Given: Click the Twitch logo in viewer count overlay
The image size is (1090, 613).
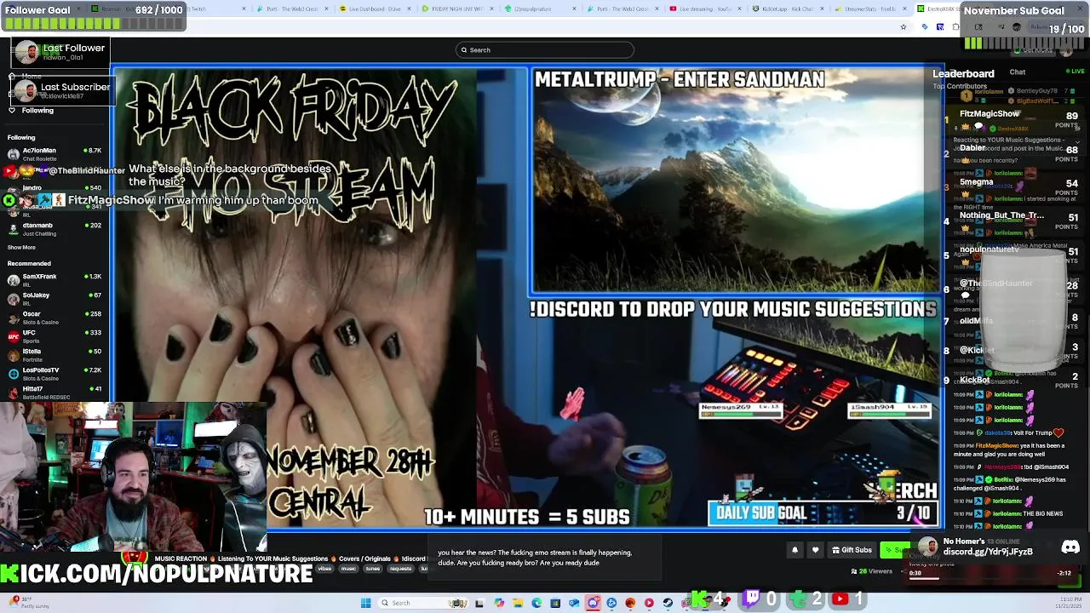Looking at the screenshot, I should click(x=752, y=599).
